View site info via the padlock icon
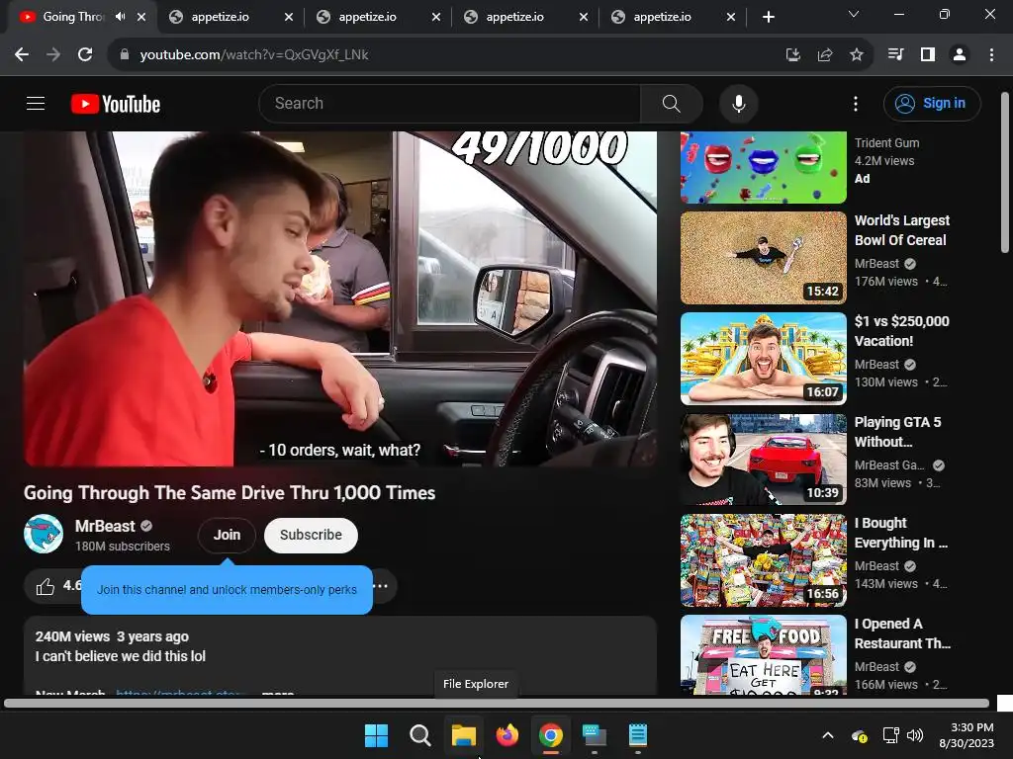1013x759 pixels. point(125,55)
